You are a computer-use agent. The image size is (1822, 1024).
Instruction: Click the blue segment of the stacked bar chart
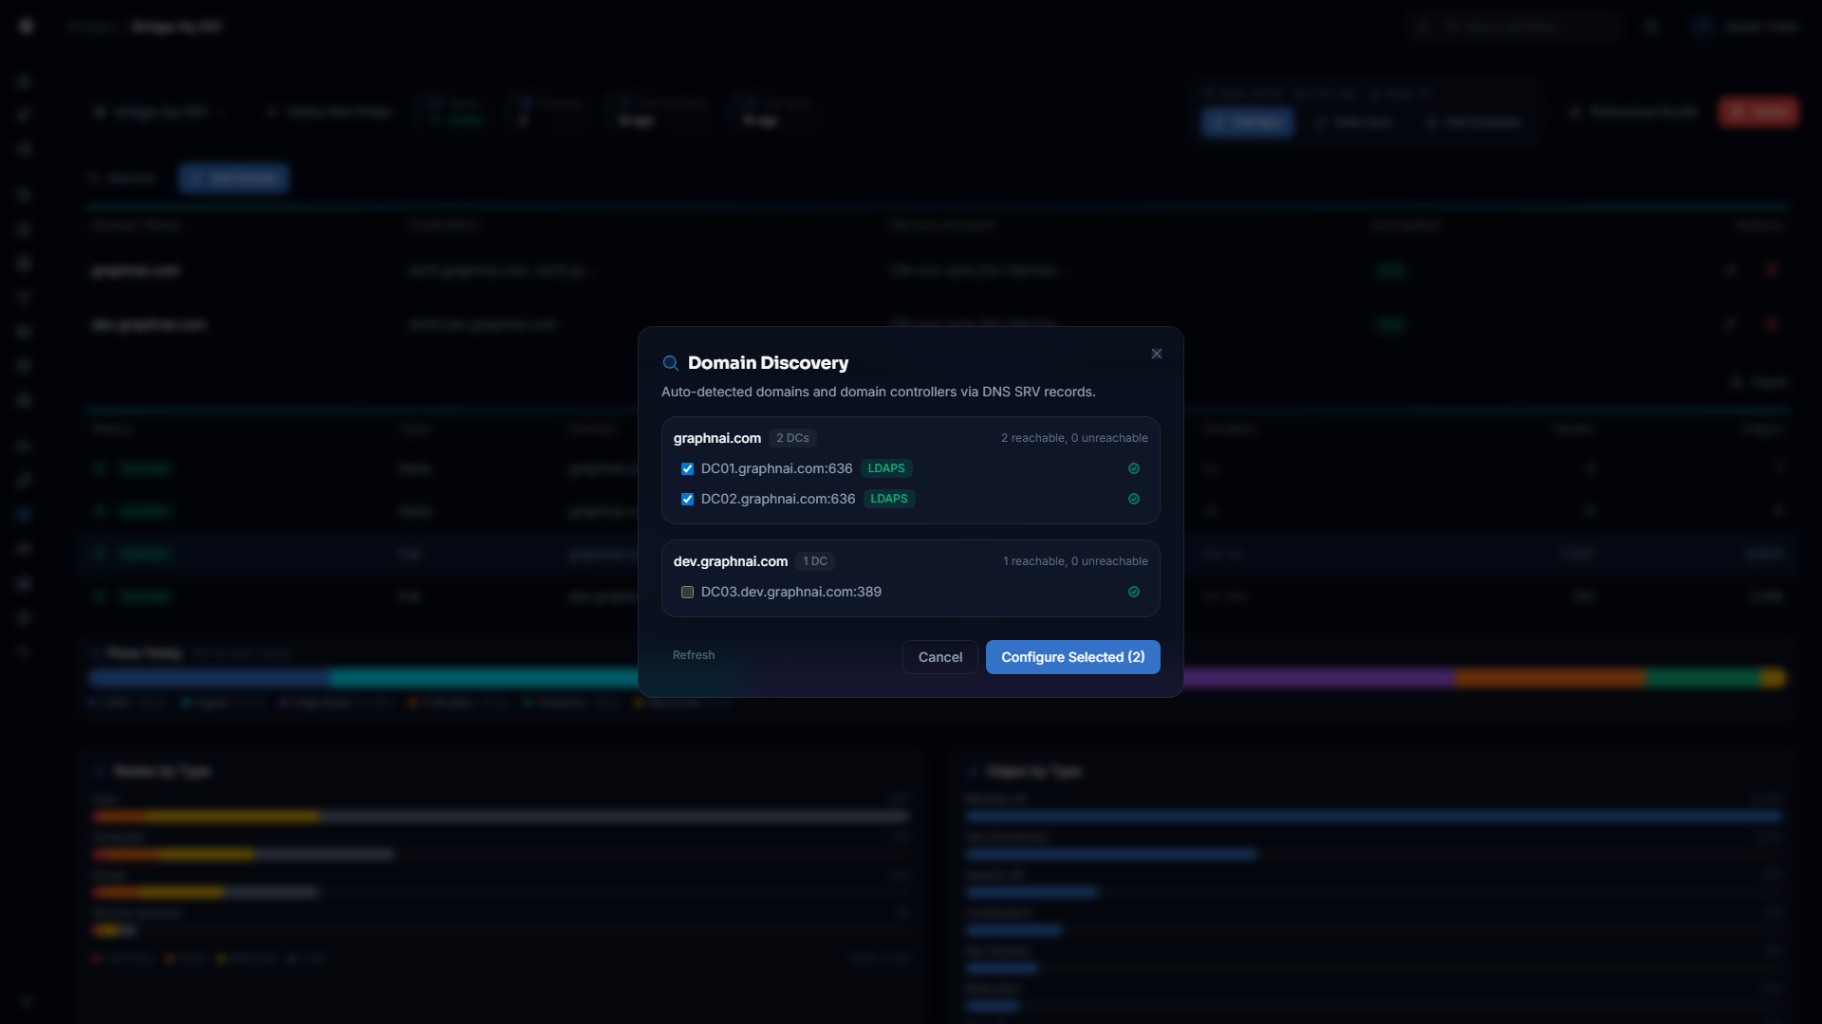point(209,678)
